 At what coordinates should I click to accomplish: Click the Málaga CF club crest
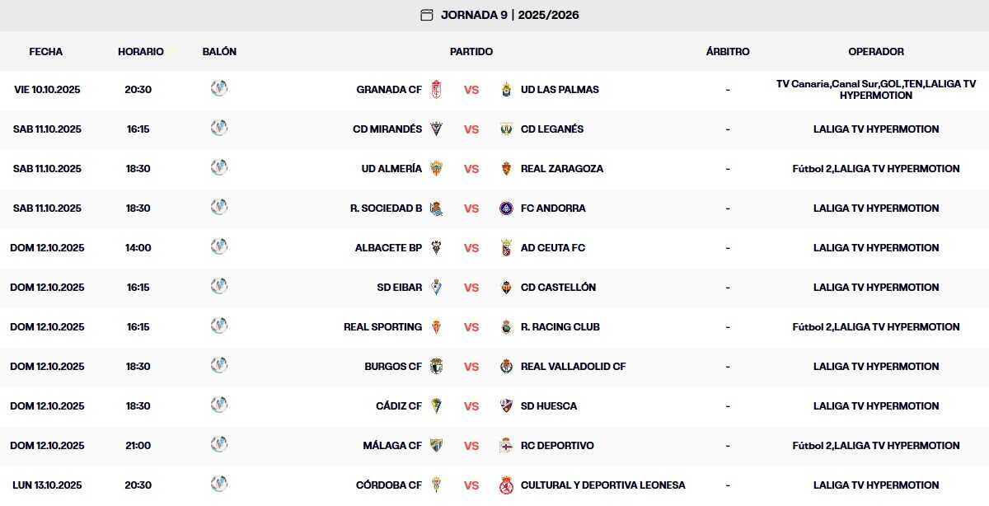437,445
